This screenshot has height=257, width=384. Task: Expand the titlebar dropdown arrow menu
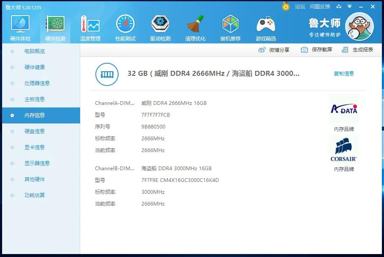coord(349,7)
